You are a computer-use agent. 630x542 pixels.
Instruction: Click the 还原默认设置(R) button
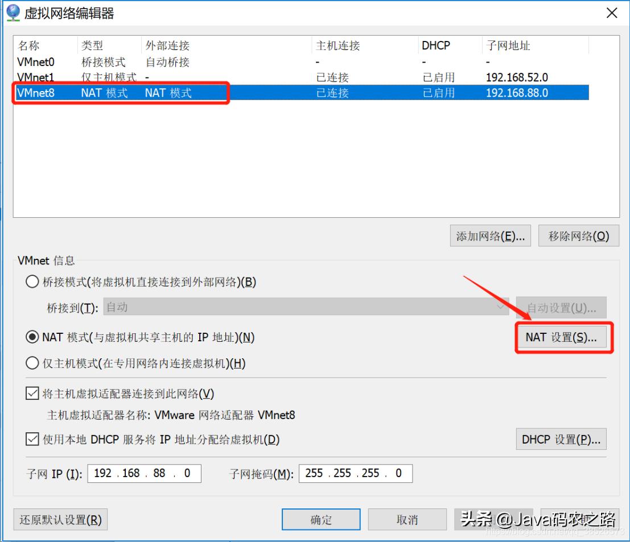point(60,519)
